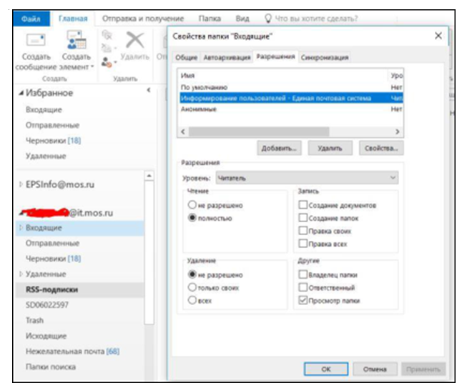
Task: Collapse the Избранное favorites section
Action: tap(20, 94)
